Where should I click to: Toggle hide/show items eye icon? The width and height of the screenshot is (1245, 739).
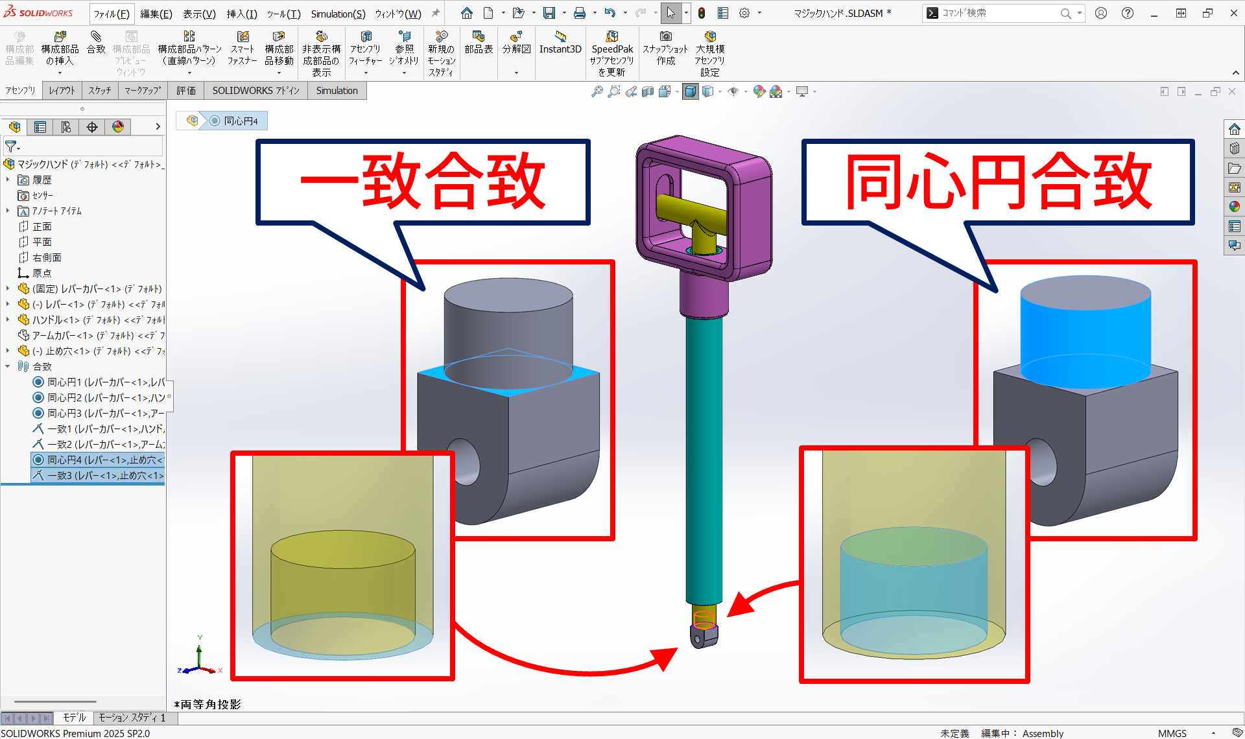[733, 91]
